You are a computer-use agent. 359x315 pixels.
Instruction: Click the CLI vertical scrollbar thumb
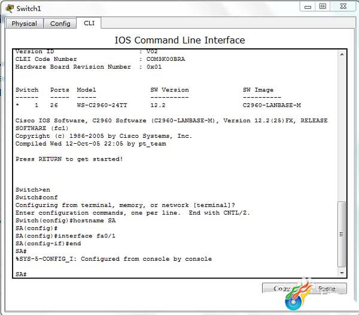(342, 234)
